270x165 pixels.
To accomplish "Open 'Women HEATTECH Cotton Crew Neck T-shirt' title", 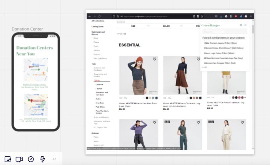I will (138, 105).
